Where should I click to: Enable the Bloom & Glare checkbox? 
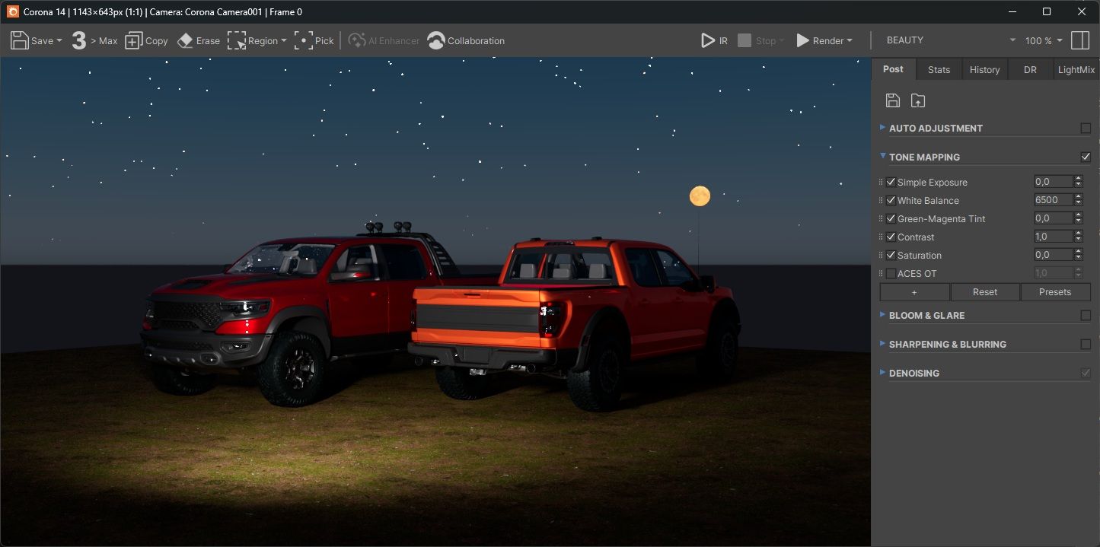click(1086, 316)
